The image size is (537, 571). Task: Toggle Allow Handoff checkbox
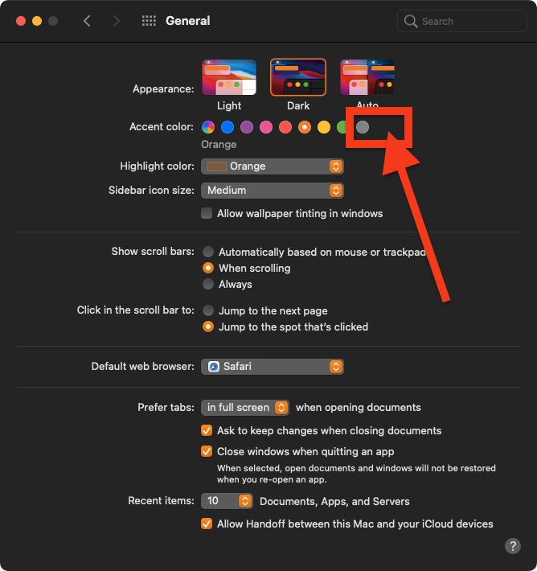click(x=207, y=524)
